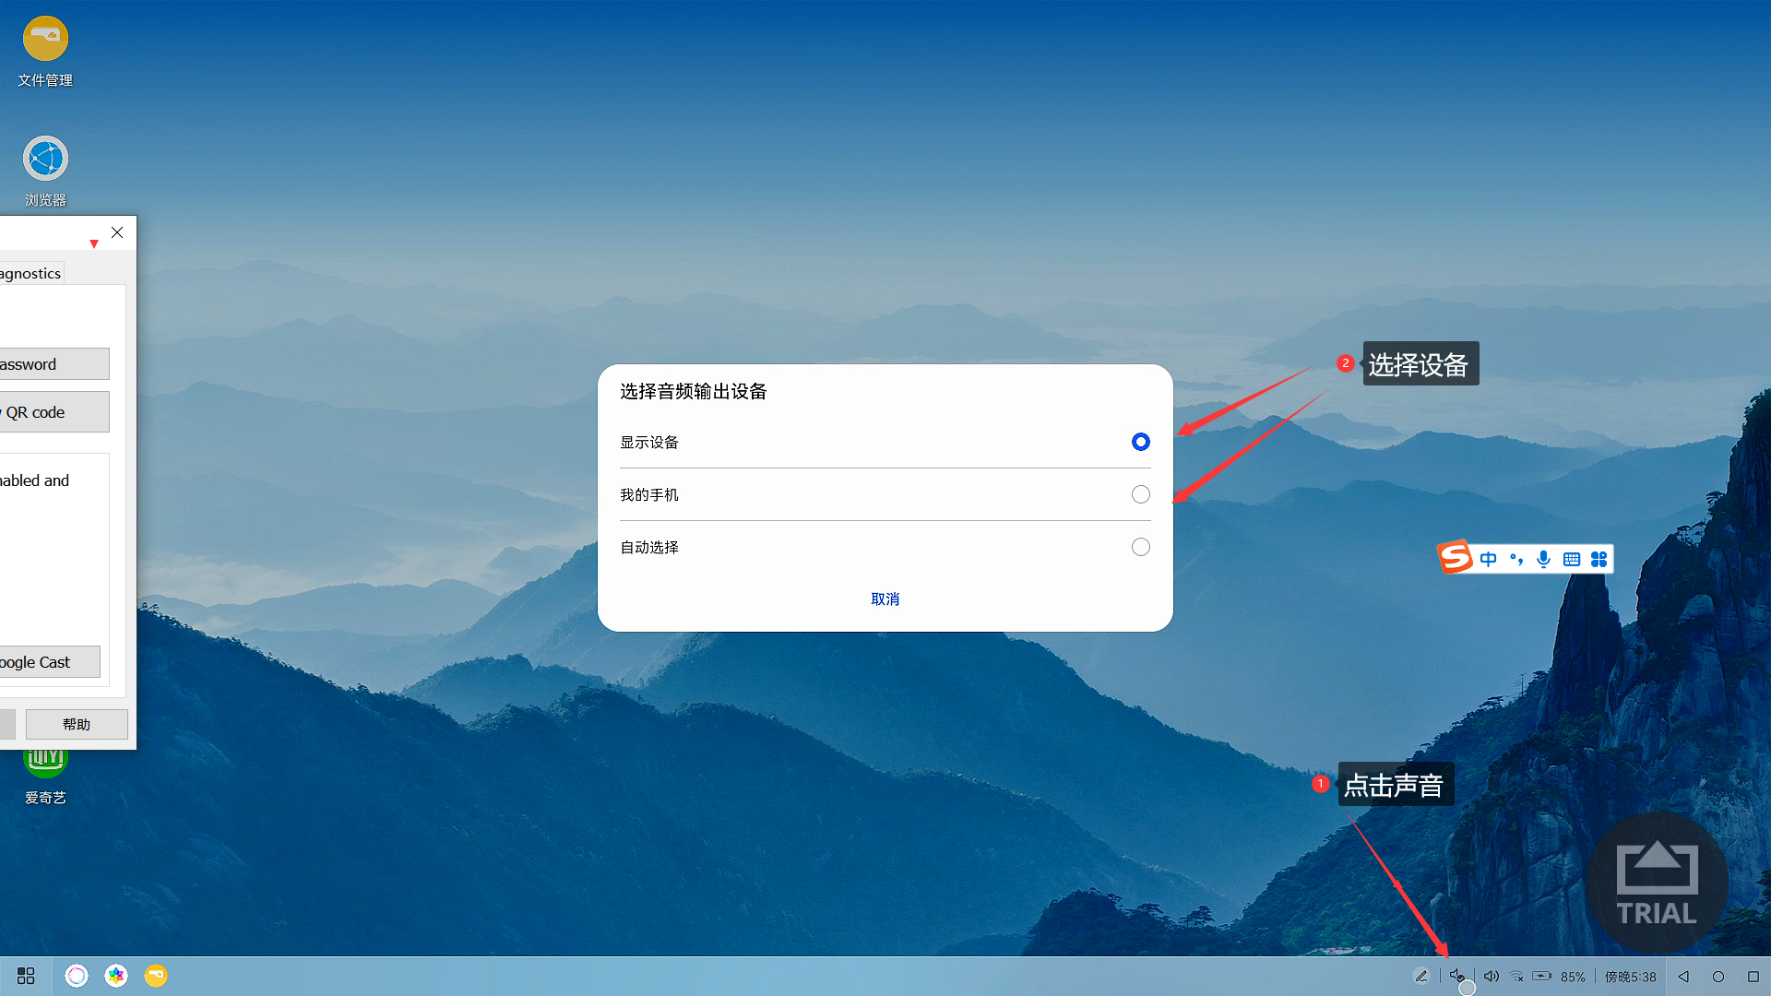Select 自动选择 audio output option
1771x996 pixels.
pos(1140,546)
